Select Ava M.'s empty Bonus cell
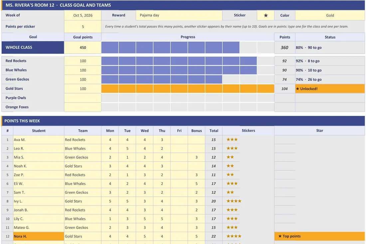The height and width of the screenshot is (244, 366). click(x=196, y=139)
